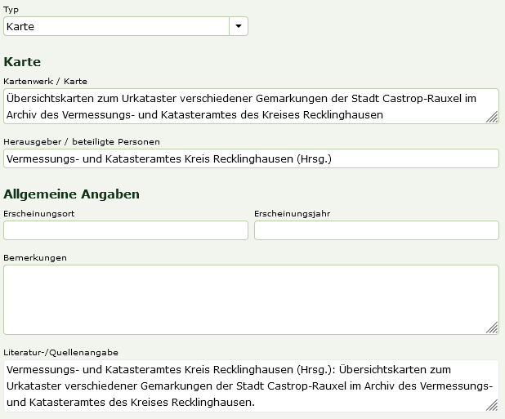Click the Erscheinungsjahr label
505x419 pixels.
pyautogui.click(x=292, y=214)
